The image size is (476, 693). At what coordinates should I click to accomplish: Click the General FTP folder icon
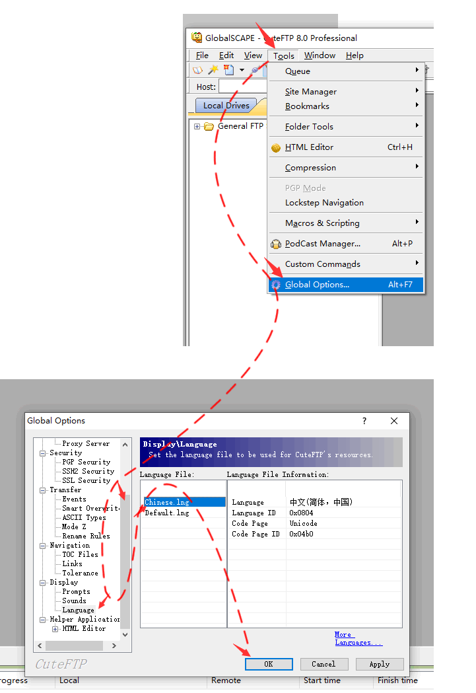tap(209, 126)
